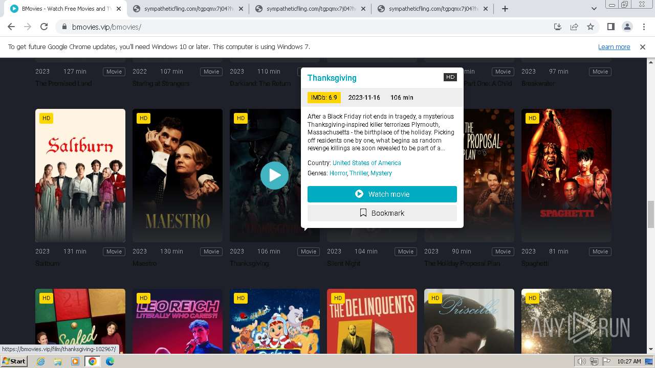Image resolution: width=655 pixels, height=368 pixels.
Task: Open Chrome three-dot menu
Action: coord(644,27)
